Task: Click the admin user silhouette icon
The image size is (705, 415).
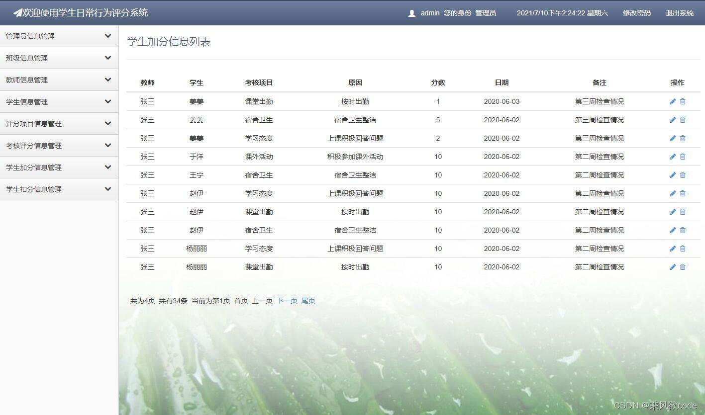Action: click(411, 13)
